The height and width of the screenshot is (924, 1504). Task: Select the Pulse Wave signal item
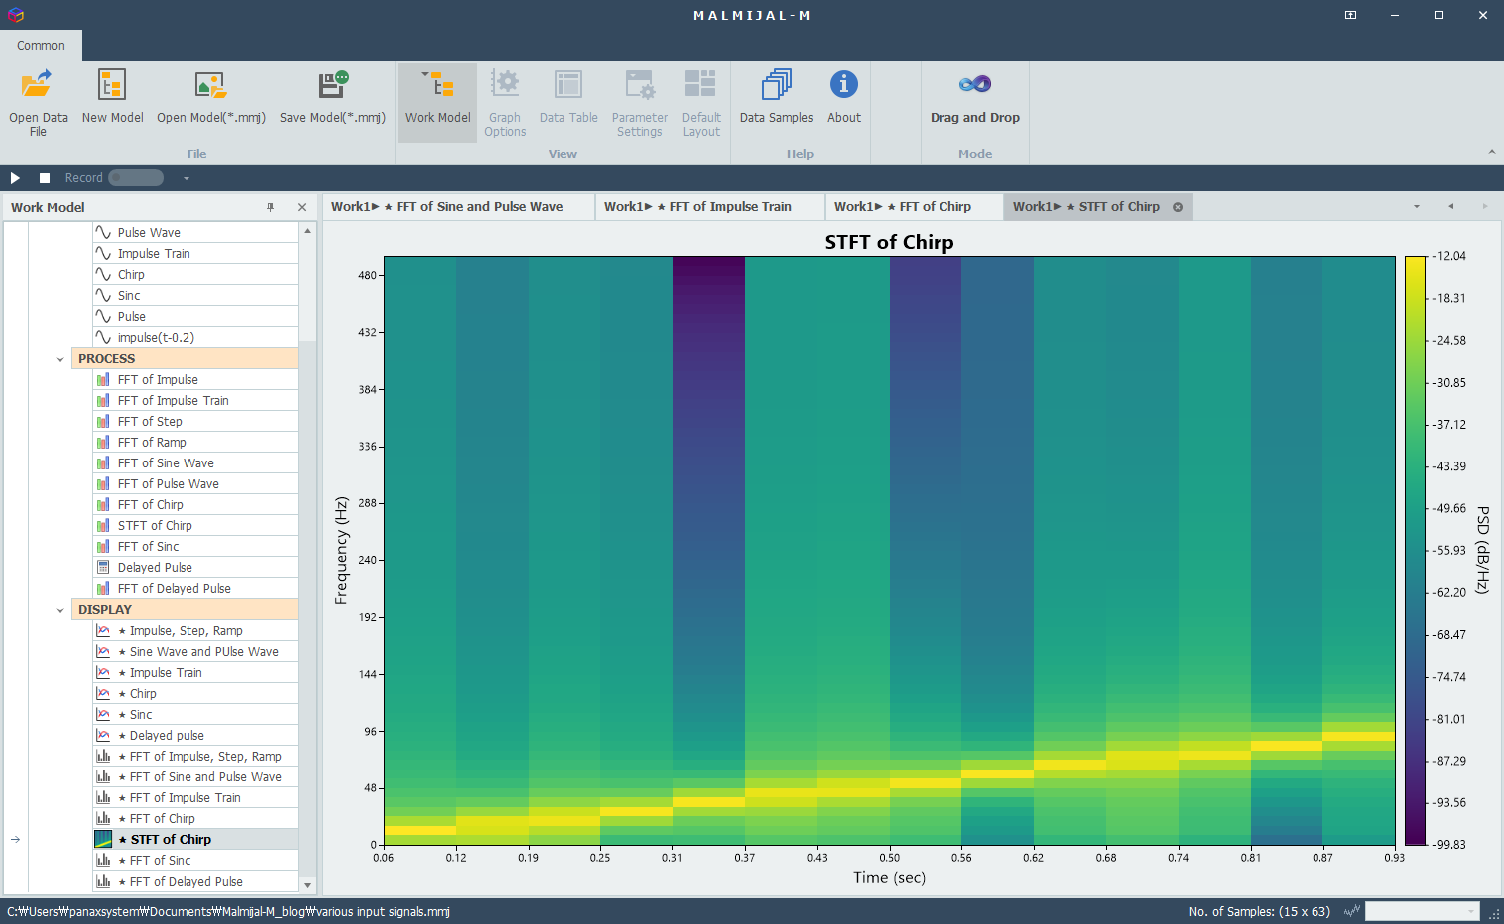(x=195, y=233)
